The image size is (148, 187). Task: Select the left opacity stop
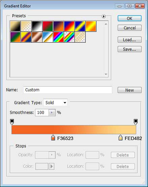12,122
